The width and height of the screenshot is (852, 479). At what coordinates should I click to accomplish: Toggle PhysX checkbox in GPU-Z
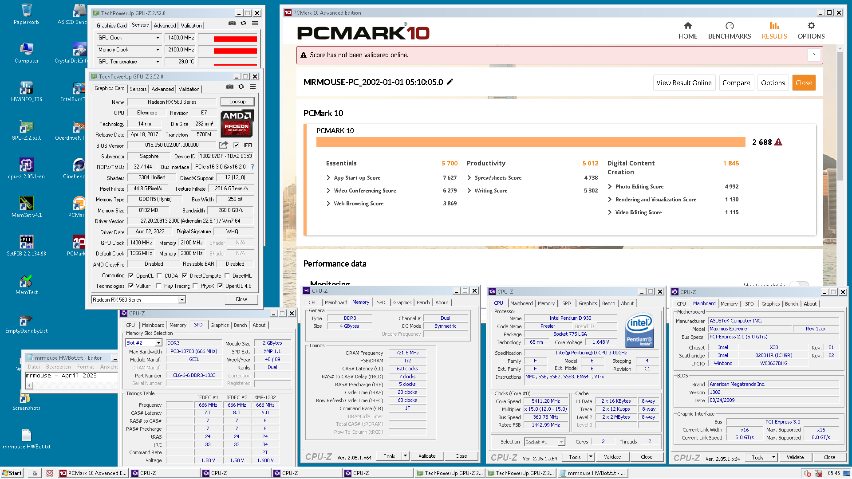195,286
